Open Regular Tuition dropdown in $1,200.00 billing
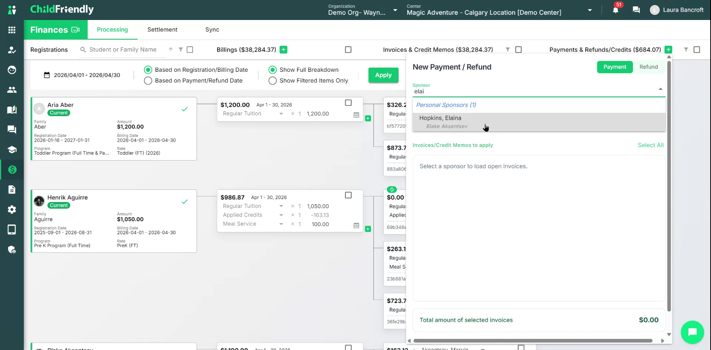 pos(281,114)
